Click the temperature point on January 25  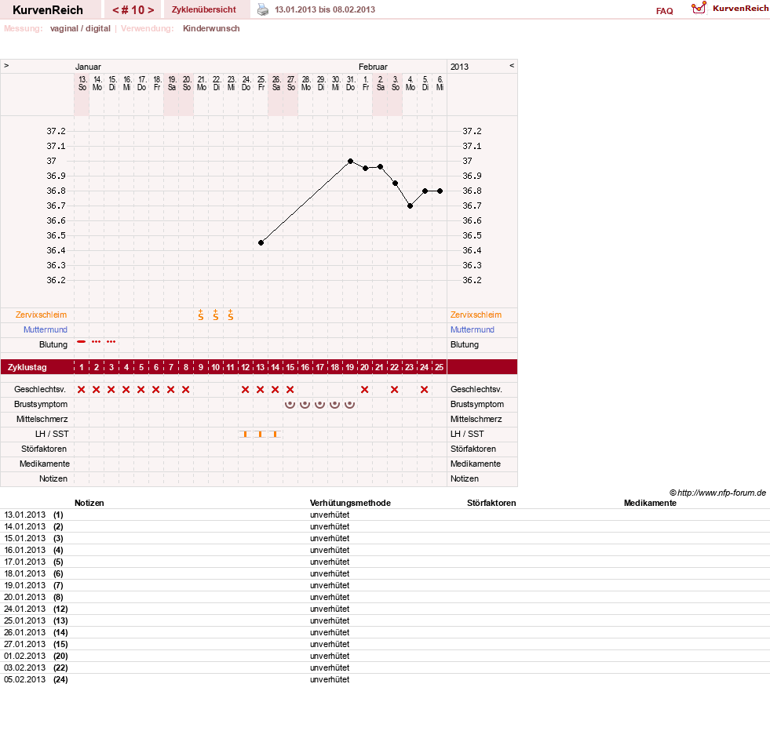tap(261, 243)
